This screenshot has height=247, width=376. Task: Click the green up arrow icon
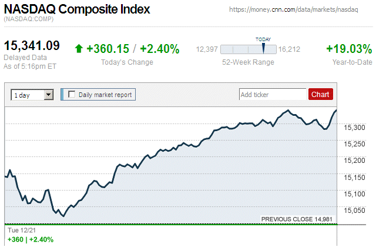[x=79, y=49]
